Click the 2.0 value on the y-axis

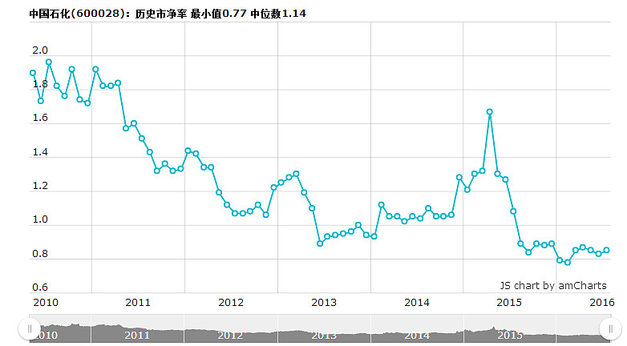click(40, 50)
